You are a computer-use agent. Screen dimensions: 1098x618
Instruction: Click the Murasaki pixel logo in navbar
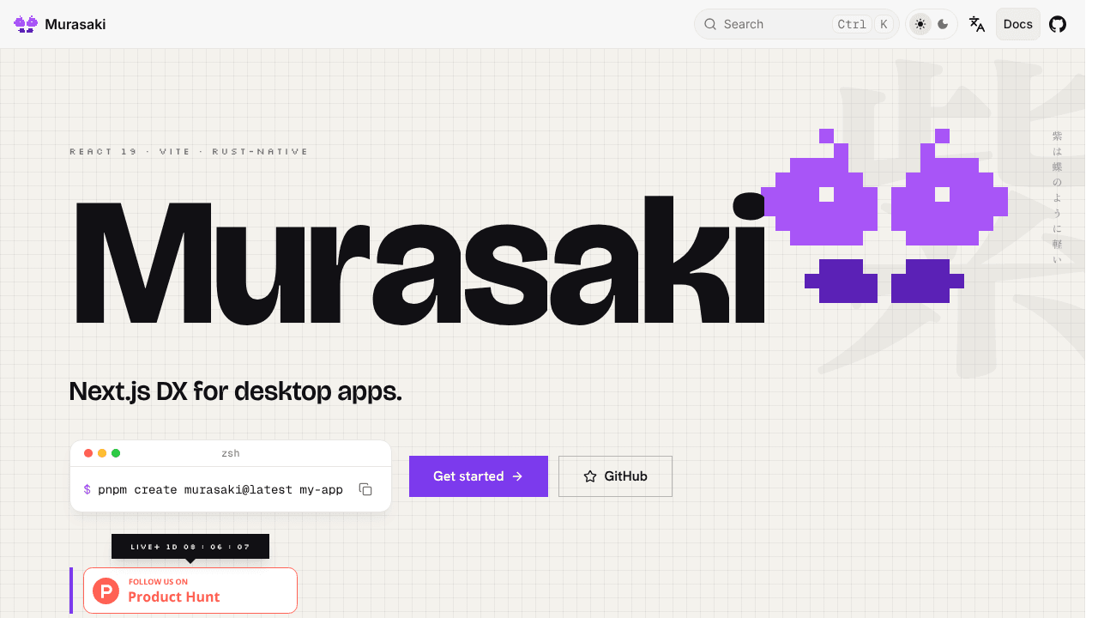click(26, 24)
